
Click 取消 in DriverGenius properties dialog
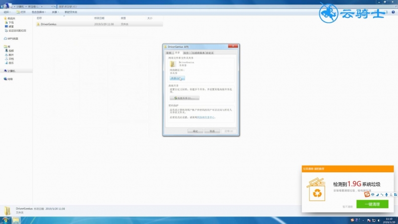pos(212,131)
